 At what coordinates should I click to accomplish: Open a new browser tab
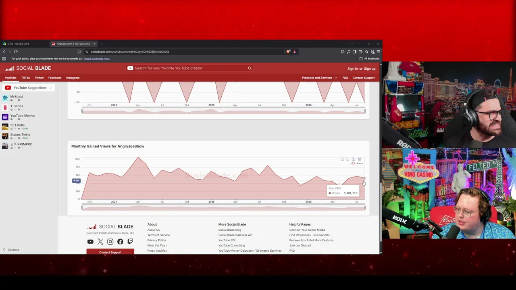coord(102,43)
